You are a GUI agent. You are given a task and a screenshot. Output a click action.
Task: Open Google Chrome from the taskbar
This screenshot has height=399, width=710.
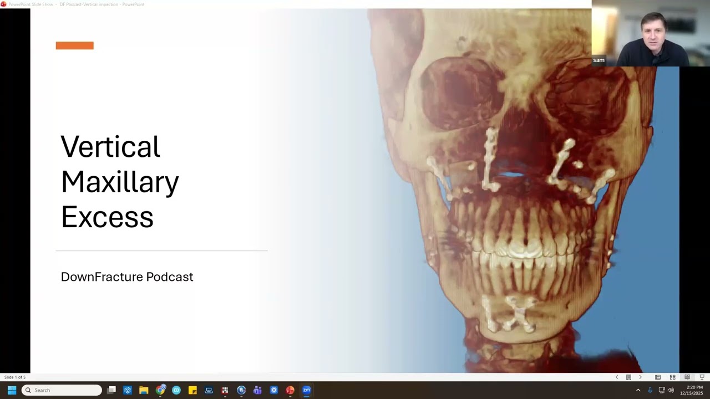(x=160, y=390)
